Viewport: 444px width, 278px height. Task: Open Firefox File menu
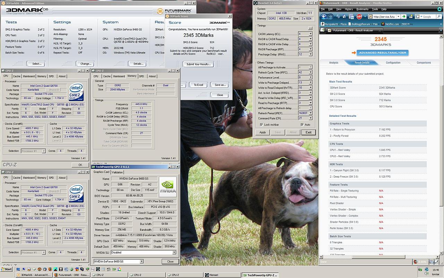(x=323, y=9)
